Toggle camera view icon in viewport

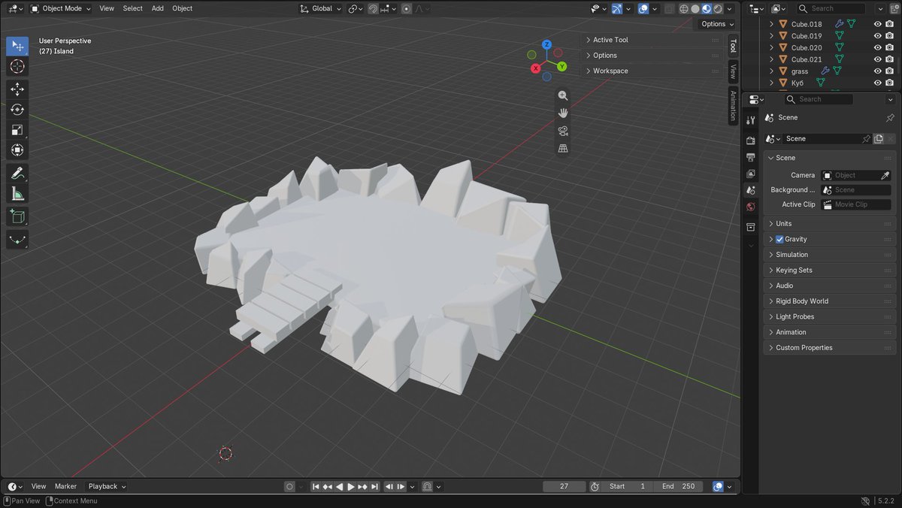click(563, 131)
